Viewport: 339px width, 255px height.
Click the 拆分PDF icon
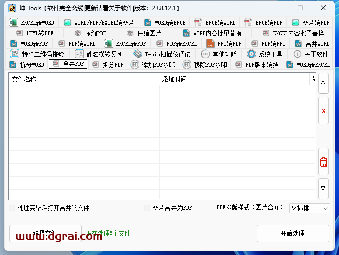coord(95,65)
